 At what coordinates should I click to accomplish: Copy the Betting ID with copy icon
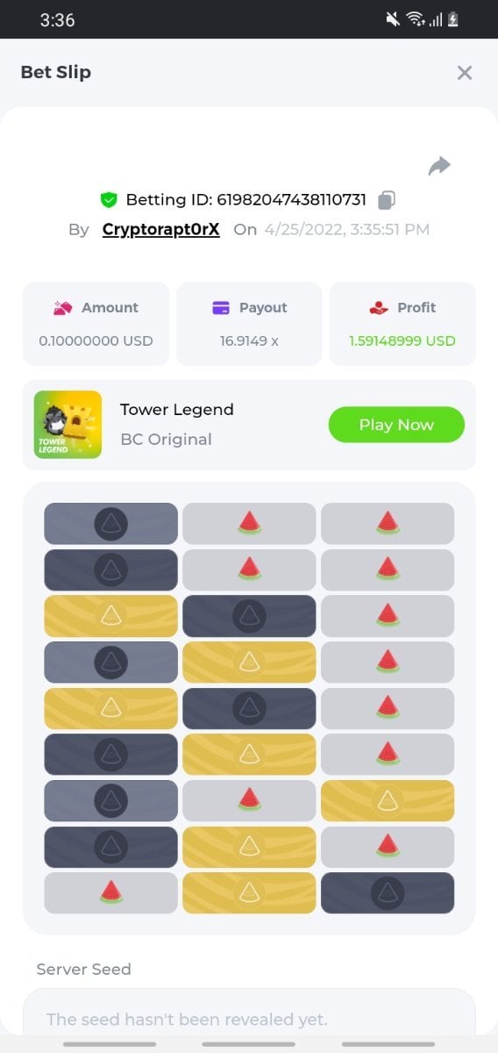[387, 200]
